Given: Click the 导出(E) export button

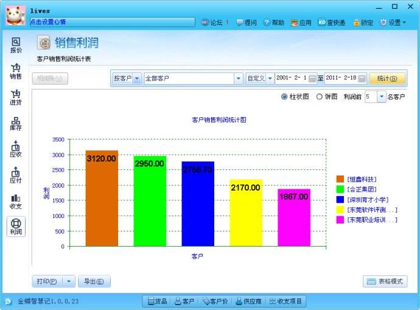Looking at the screenshot, I should click(94, 281).
